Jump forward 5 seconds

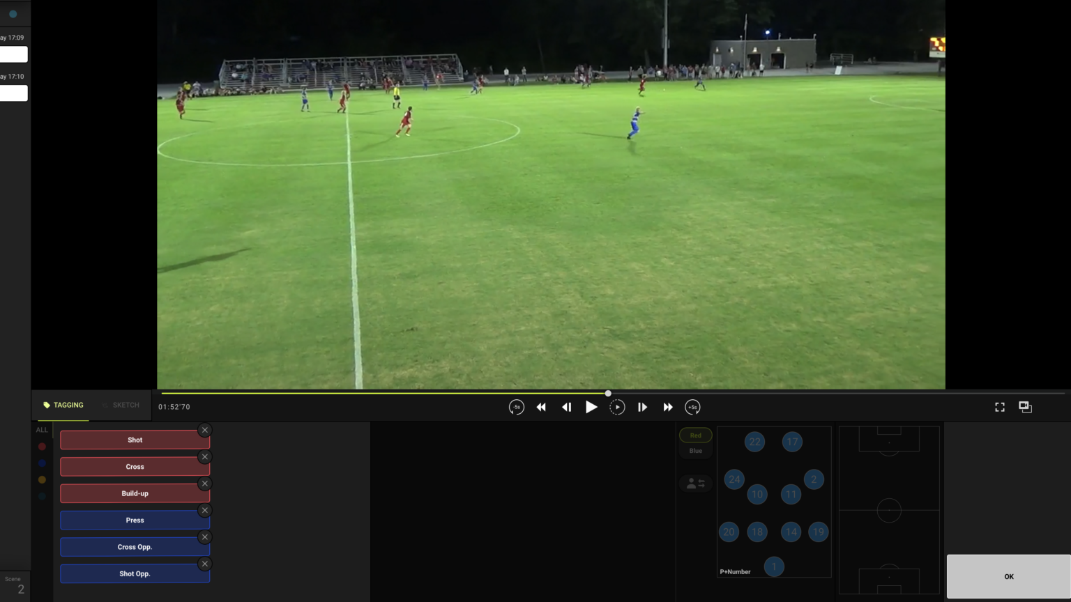click(692, 408)
